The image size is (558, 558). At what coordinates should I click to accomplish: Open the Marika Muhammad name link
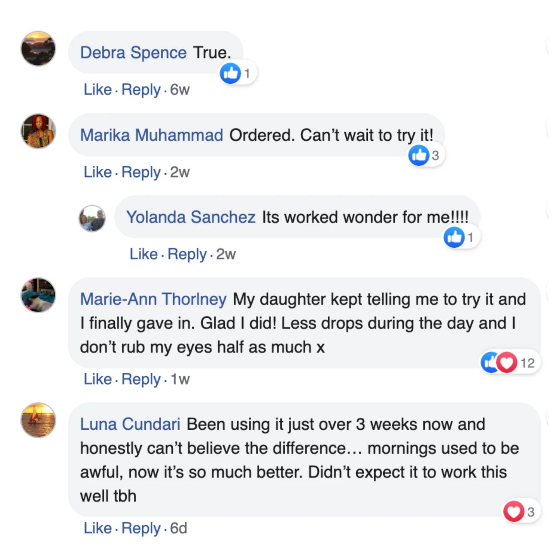click(x=152, y=135)
